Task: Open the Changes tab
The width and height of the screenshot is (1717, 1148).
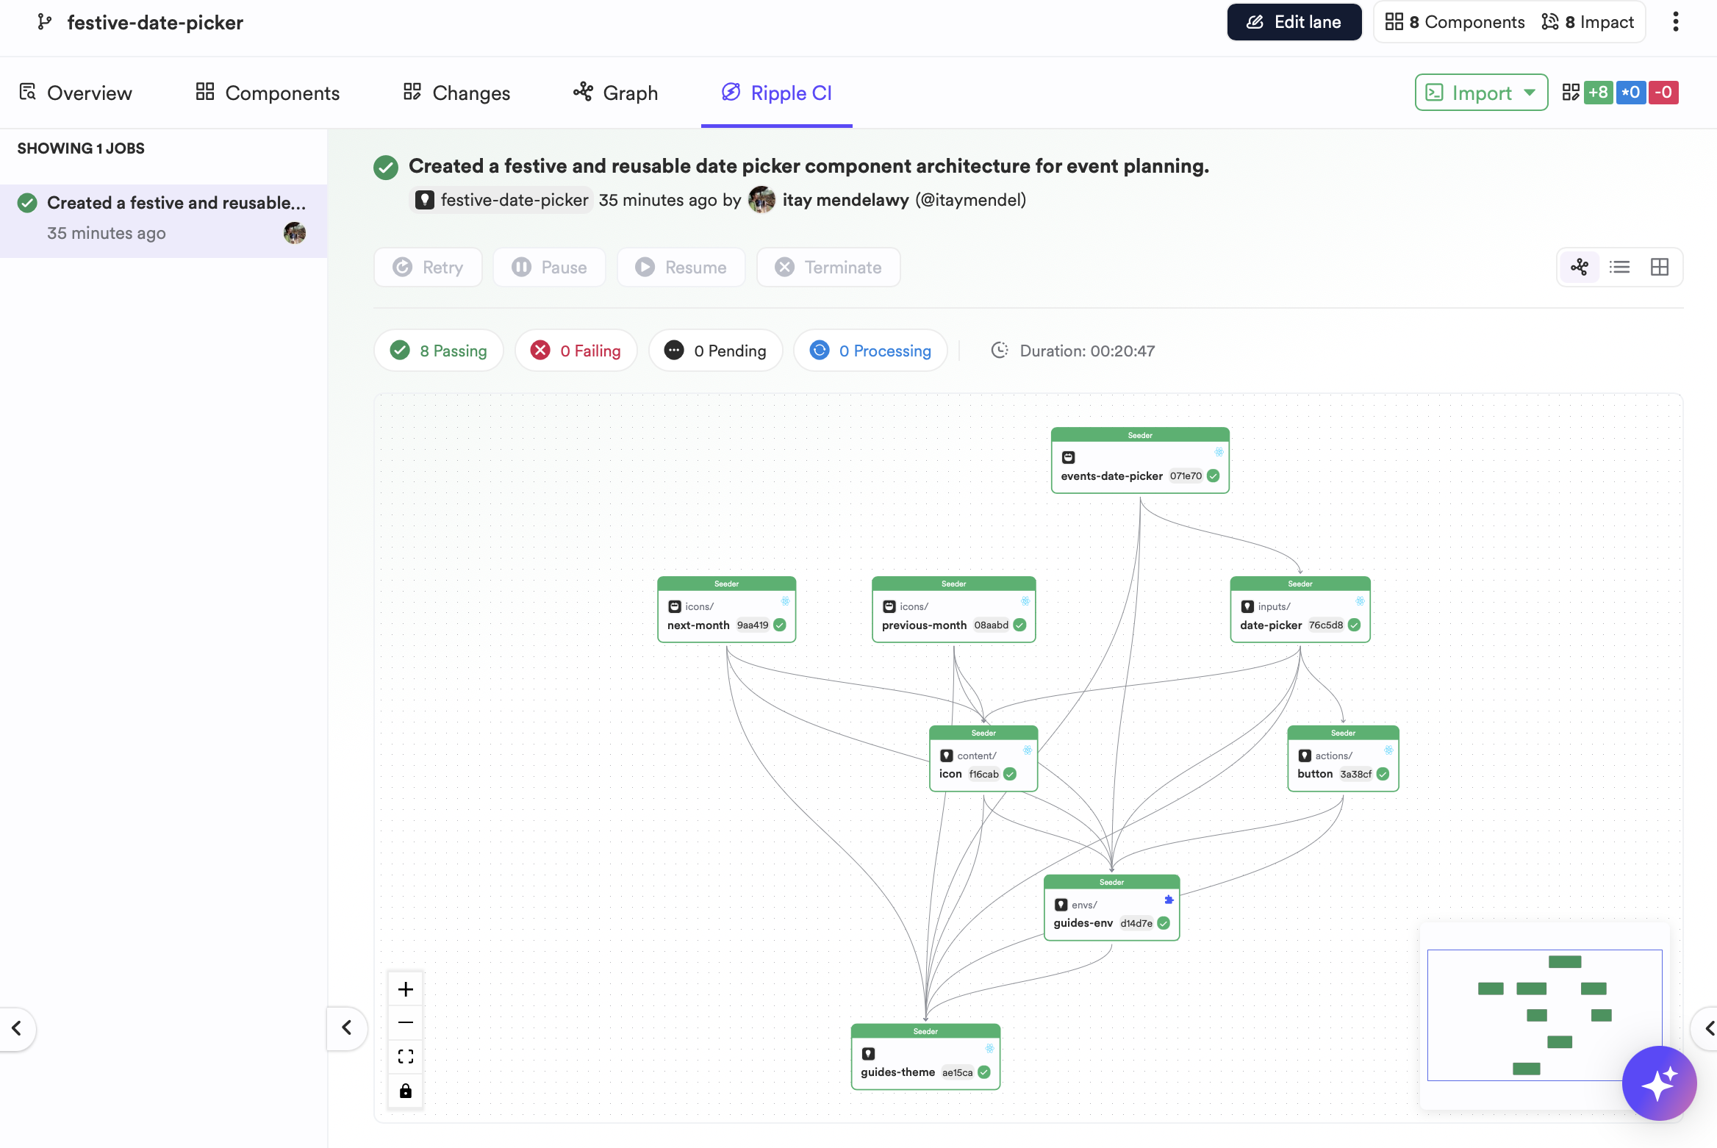Action: click(x=456, y=93)
